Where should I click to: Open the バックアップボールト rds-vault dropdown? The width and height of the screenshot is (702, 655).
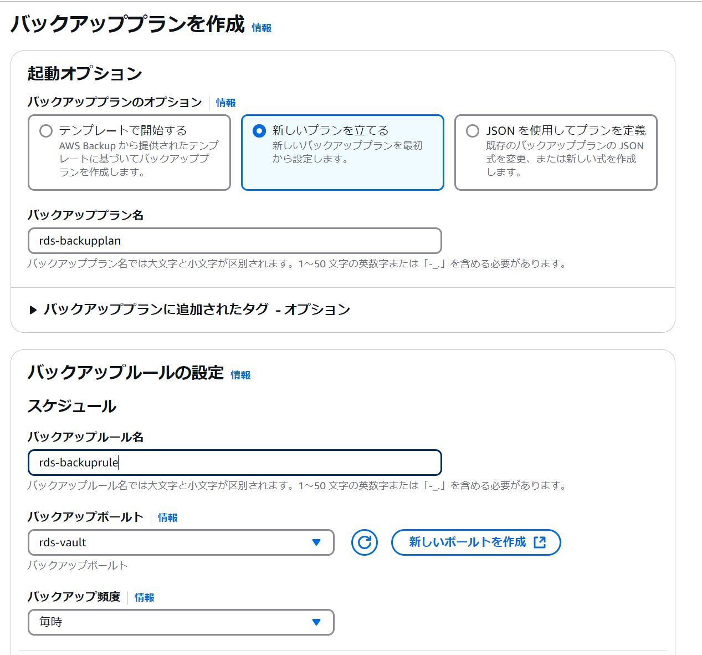[x=181, y=542]
